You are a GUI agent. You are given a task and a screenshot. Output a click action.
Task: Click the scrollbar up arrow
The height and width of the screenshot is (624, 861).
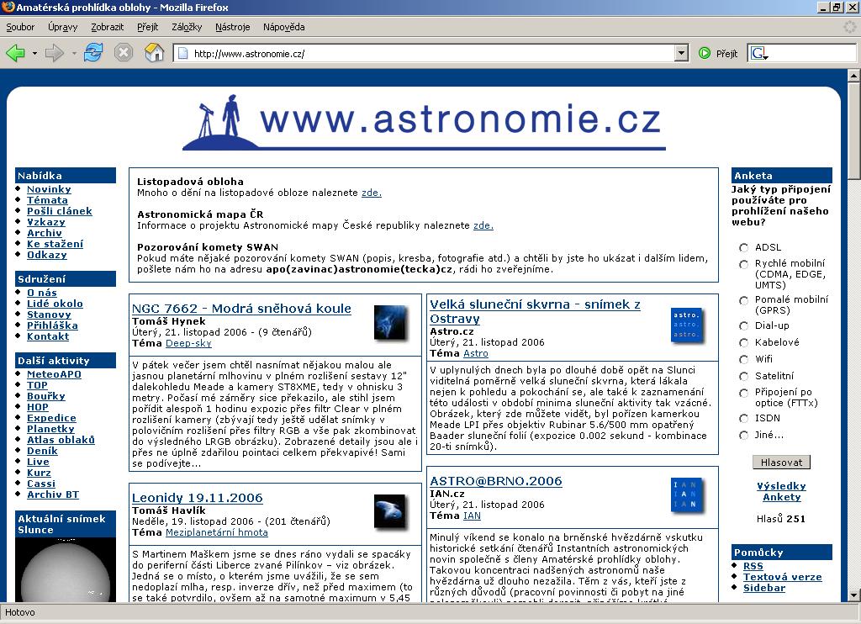854,75
